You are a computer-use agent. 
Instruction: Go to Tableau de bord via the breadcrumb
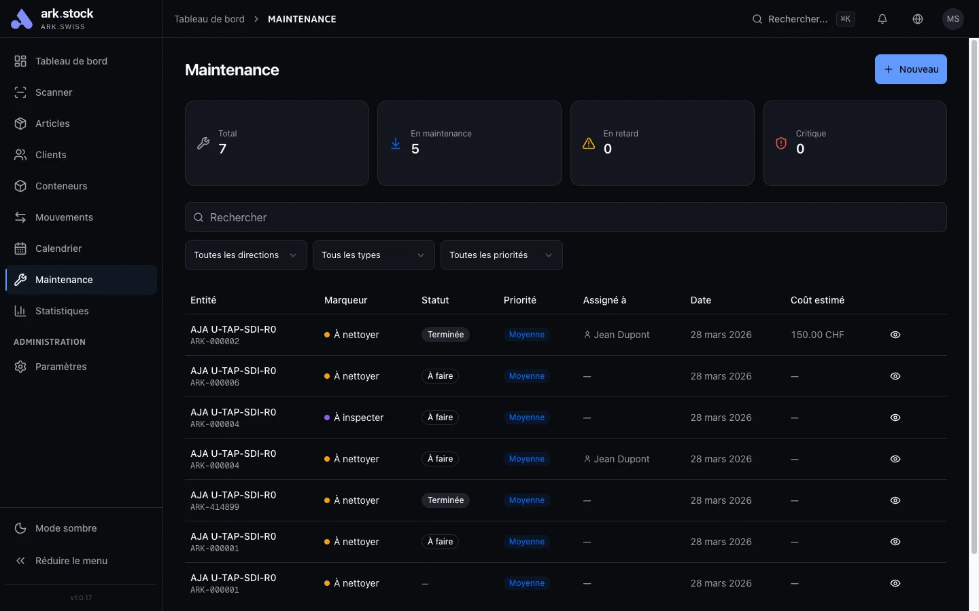point(209,19)
